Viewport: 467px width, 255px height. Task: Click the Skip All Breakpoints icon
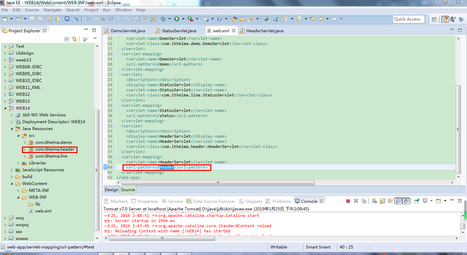tap(77, 19)
